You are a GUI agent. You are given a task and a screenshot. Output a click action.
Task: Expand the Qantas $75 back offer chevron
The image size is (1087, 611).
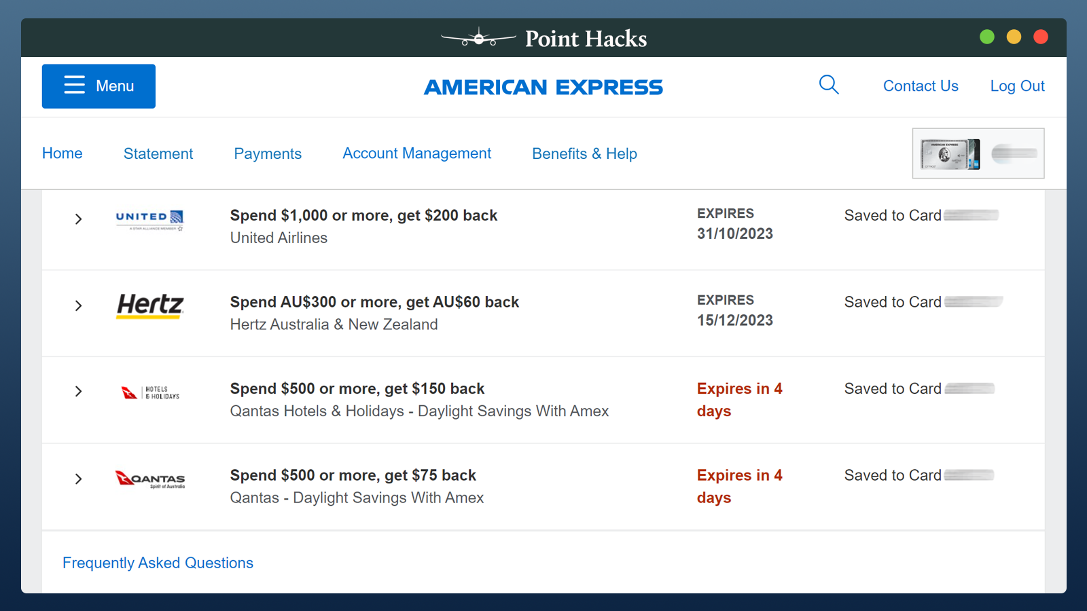point(78,479)
